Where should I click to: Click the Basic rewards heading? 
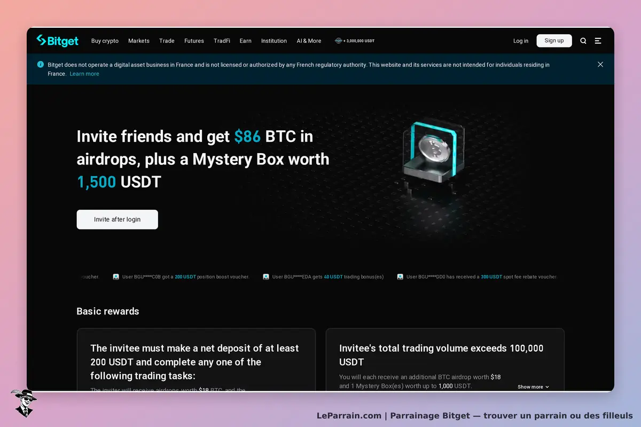click(x=108, y=311)
